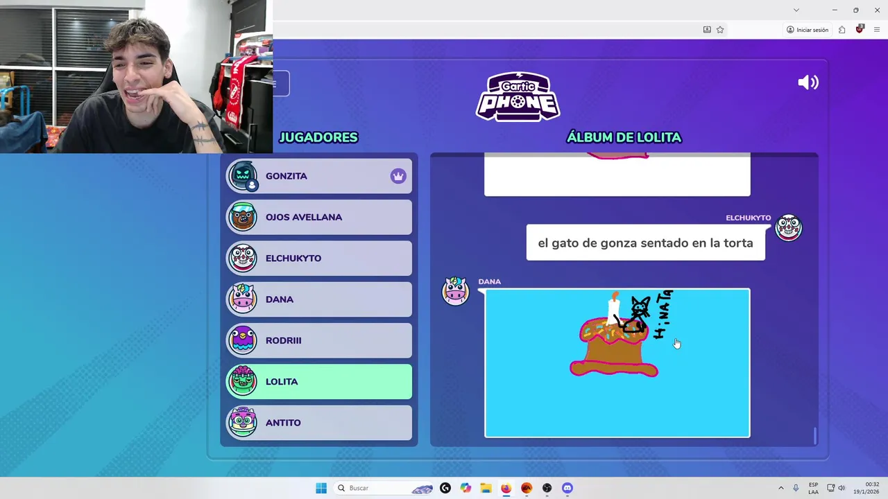Image resolution: width=888 pixels, height=499 pixels.
Task: Click the Iniciar sesión button
Action: [808, 30]
